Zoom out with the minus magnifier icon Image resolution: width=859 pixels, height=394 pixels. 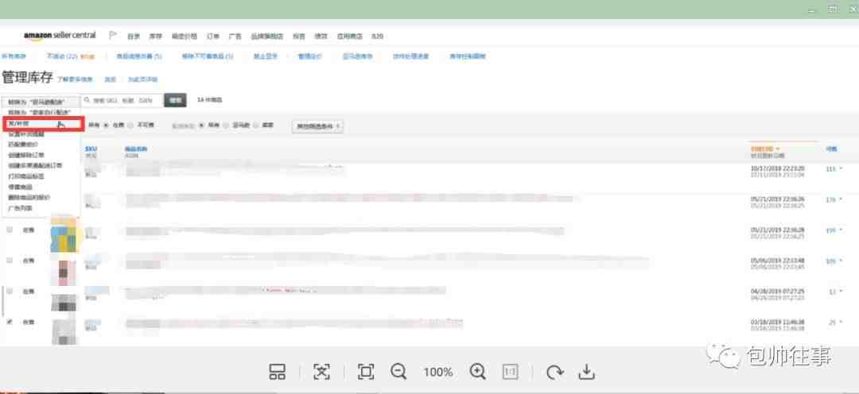click(x=398, y=372)
